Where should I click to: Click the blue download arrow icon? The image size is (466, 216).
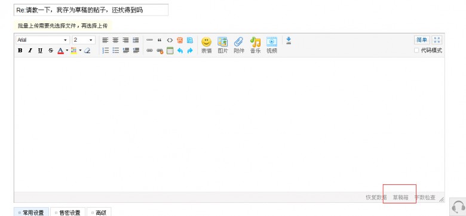coord(289,41)
